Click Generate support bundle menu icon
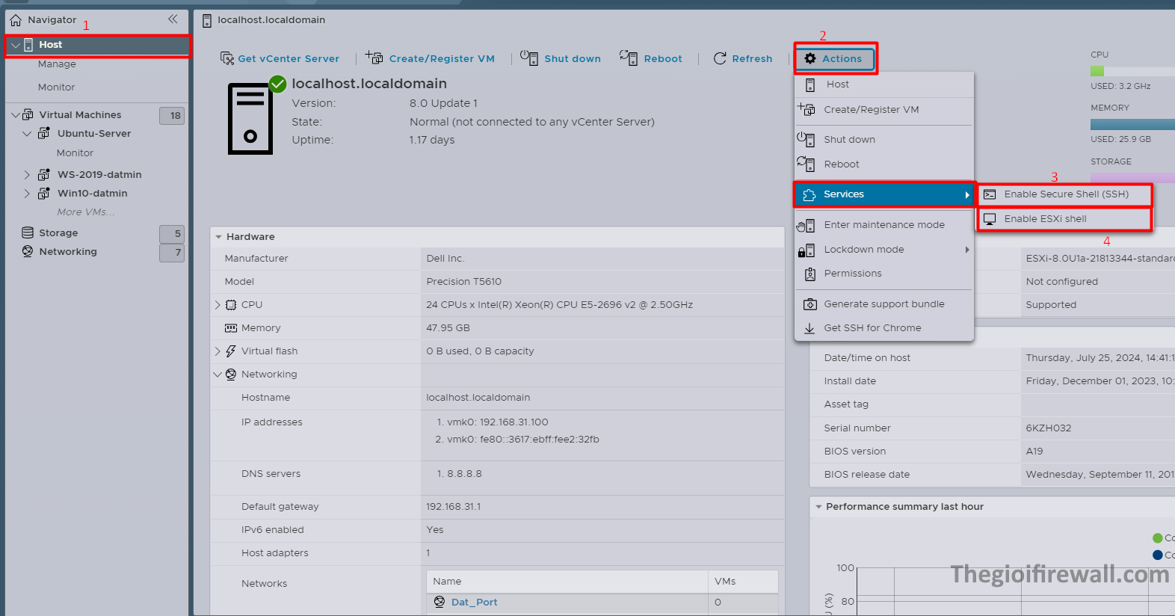Image resolution: width=1175 pixels, height=616 pixels. 809,304
